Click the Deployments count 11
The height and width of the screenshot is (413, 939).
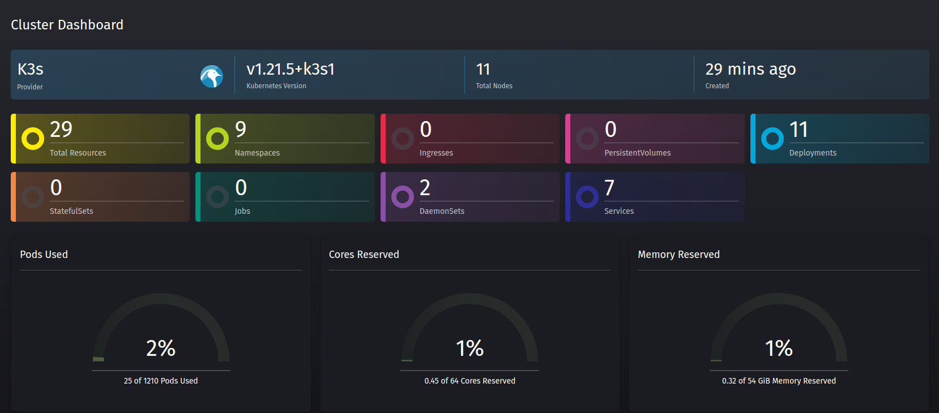(x=799, y=130)
